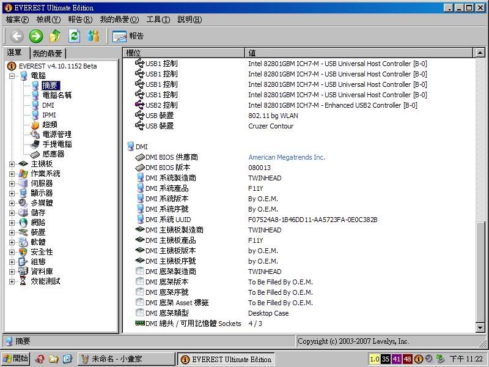Image resolution: width=489 pixels, height=367 pixels.
Task: Open the 檢視(V) menu
Action: click(x=48, y=20)
